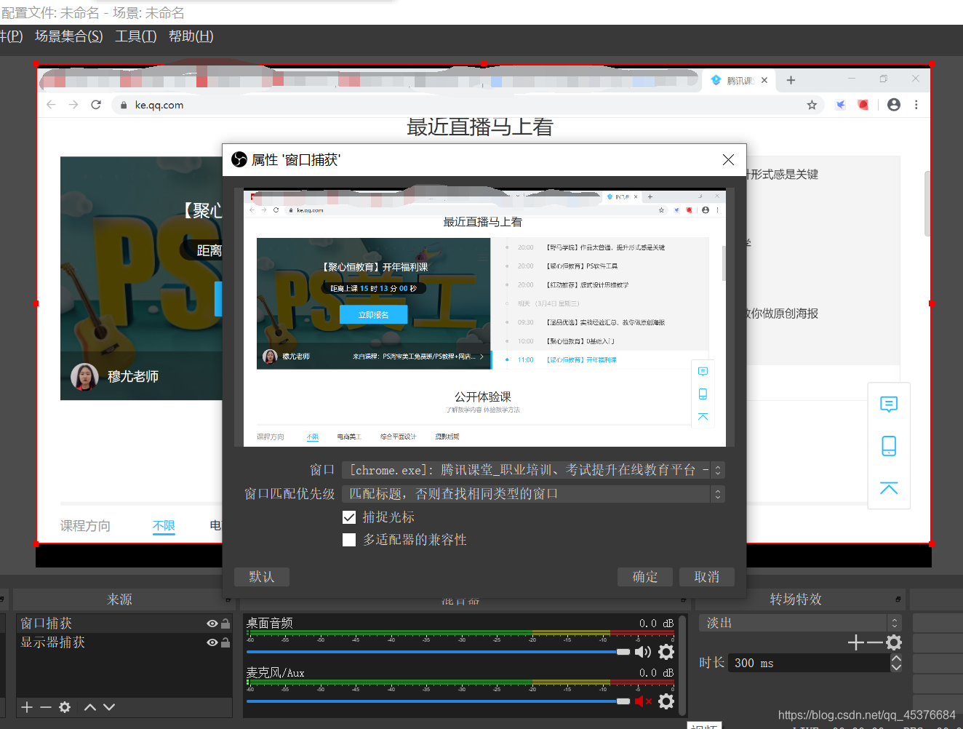Screen dimensions: 963x729
Task: Move the selected source down
Action: (109, 707)
